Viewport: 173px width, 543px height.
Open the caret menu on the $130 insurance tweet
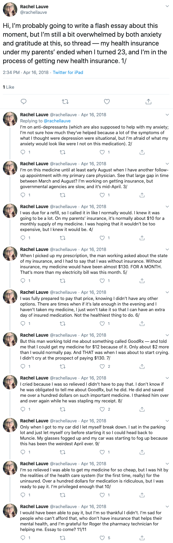tap(167, 249)
